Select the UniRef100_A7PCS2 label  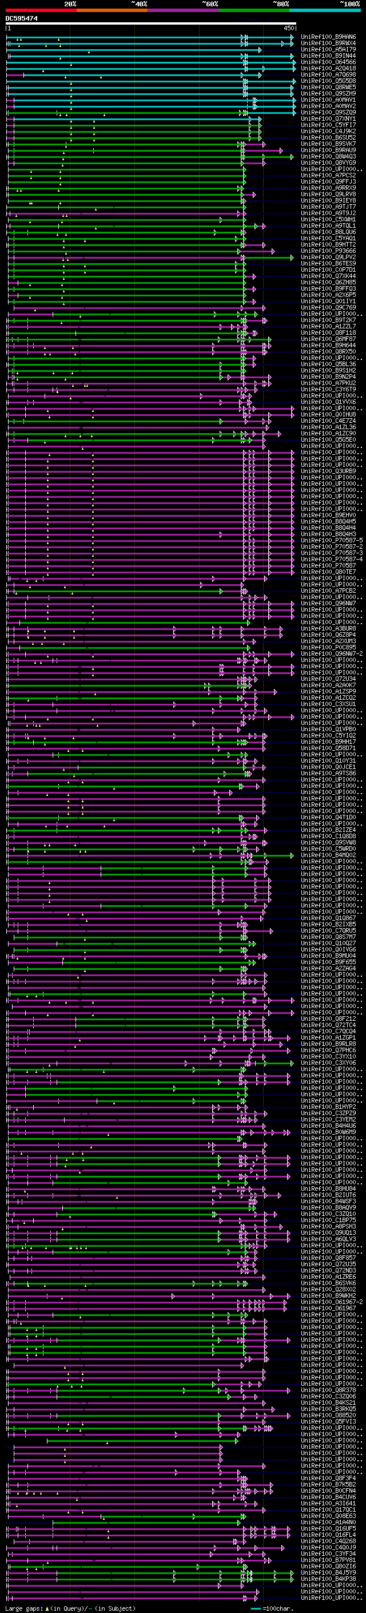coord(328,175)
